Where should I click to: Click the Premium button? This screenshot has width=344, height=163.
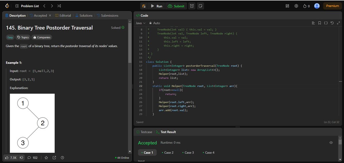(333, 6)
